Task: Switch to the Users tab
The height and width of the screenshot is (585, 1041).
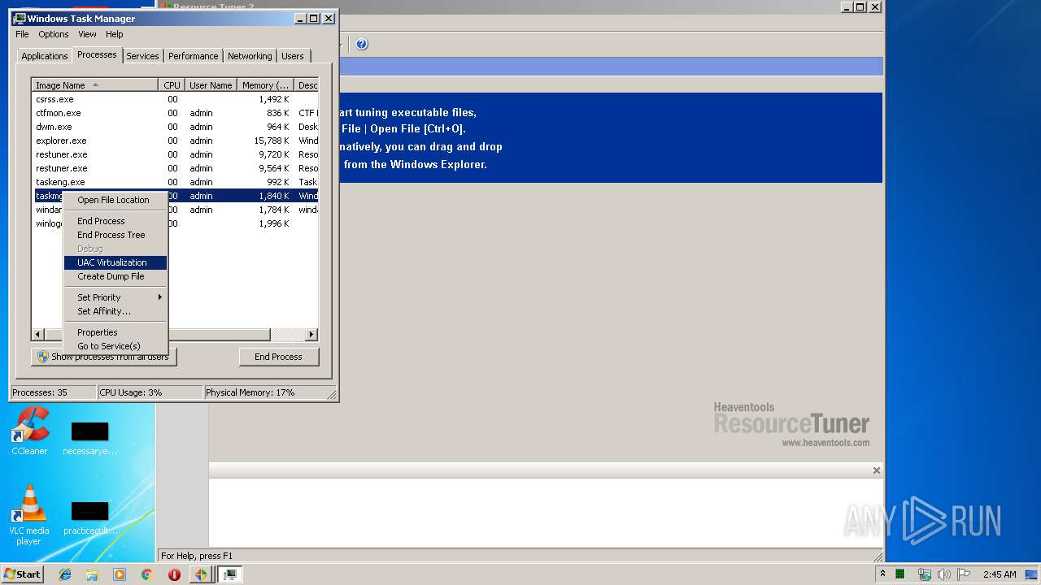Action: click(x=293, y=56)
